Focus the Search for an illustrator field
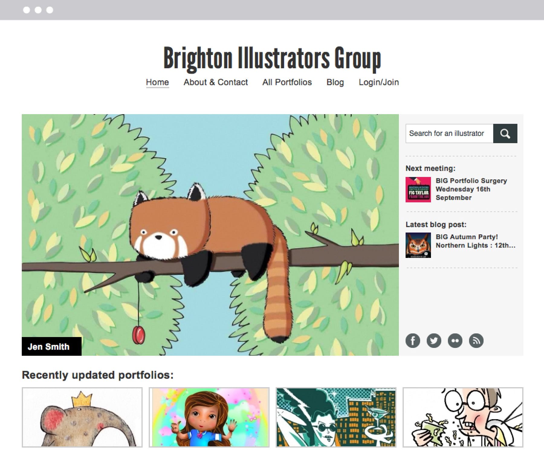 coord(449,133)
